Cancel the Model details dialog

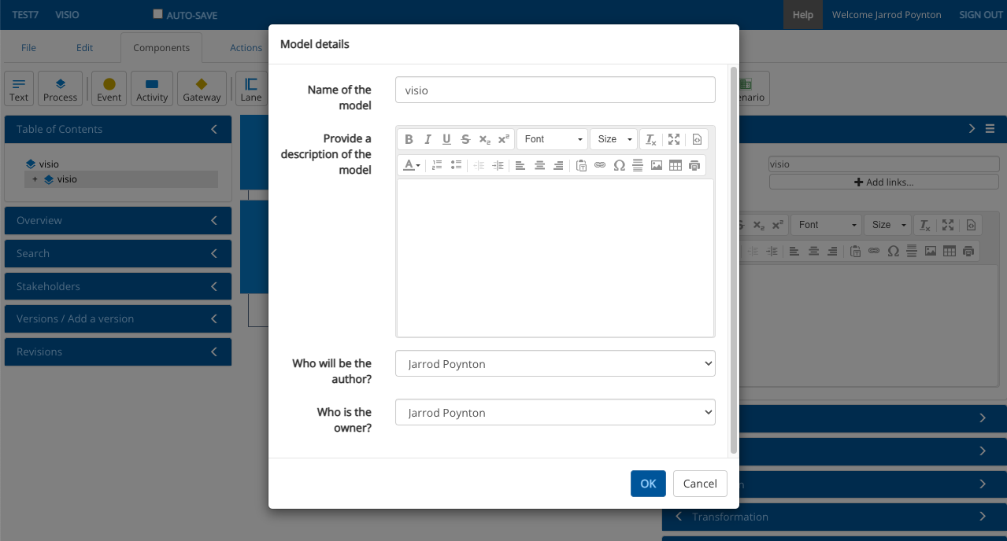click(x=700, y=484)
